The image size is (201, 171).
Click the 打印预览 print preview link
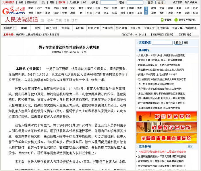click(157, 35)
